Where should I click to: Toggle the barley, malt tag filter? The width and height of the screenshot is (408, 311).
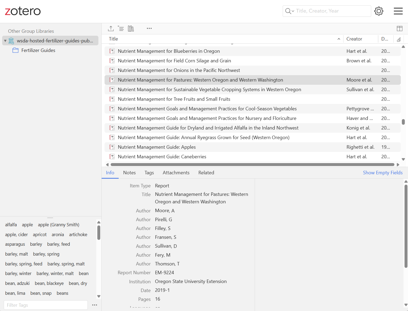pyautogui.click(x=16, y=254)
